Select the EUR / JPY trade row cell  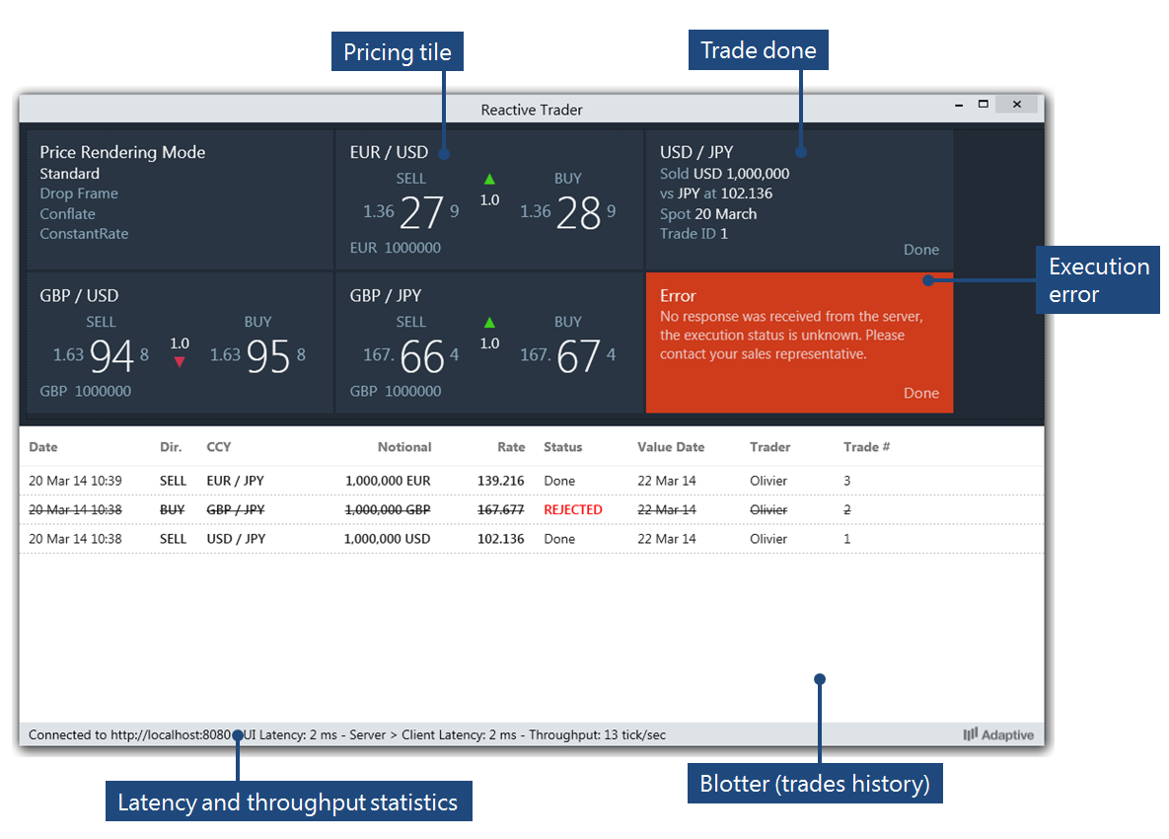click(x=236, y=481)
